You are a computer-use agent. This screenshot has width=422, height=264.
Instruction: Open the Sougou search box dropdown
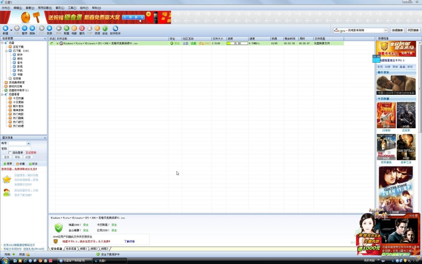(x=386, y=31)
